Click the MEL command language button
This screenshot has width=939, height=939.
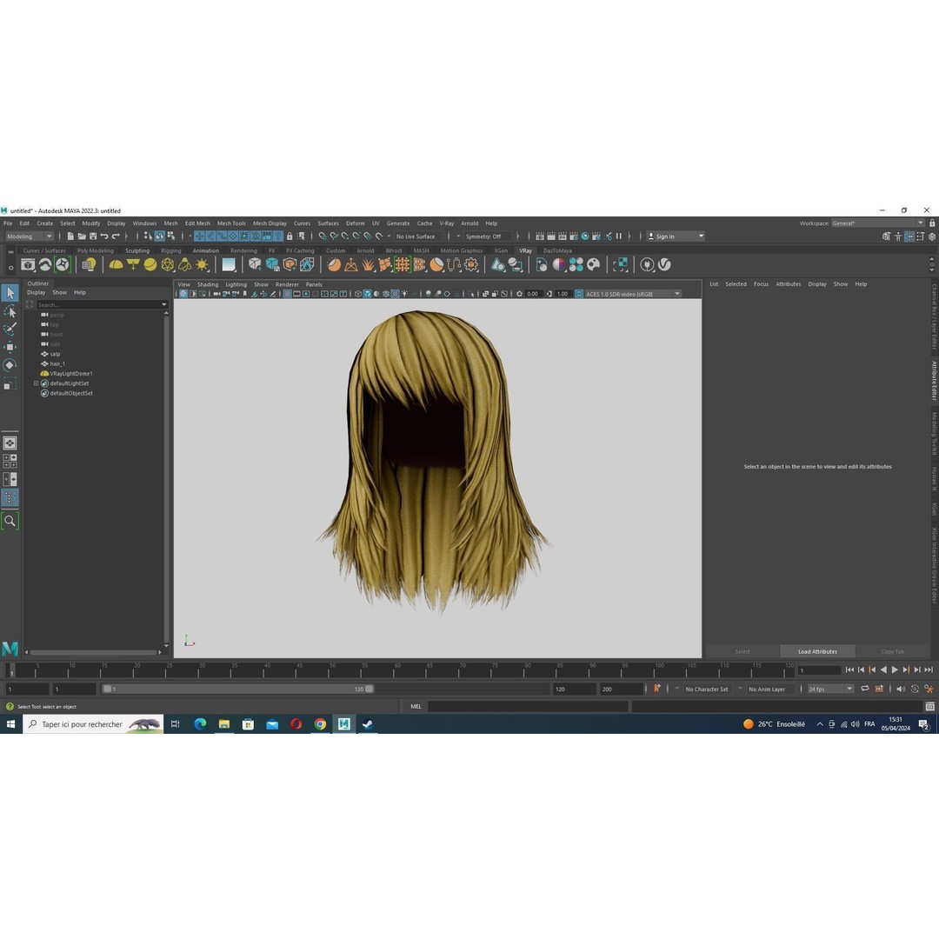tap(416, 707)
